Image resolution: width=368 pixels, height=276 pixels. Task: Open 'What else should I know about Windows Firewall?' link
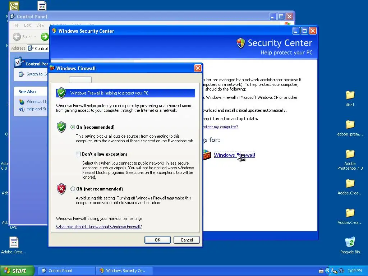click(99, 227)
